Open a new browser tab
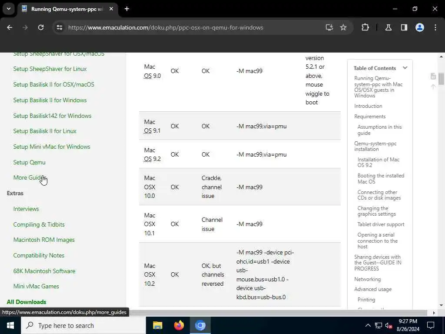The width and height of the screenshot is (445, 334). (x=127, y=9)
